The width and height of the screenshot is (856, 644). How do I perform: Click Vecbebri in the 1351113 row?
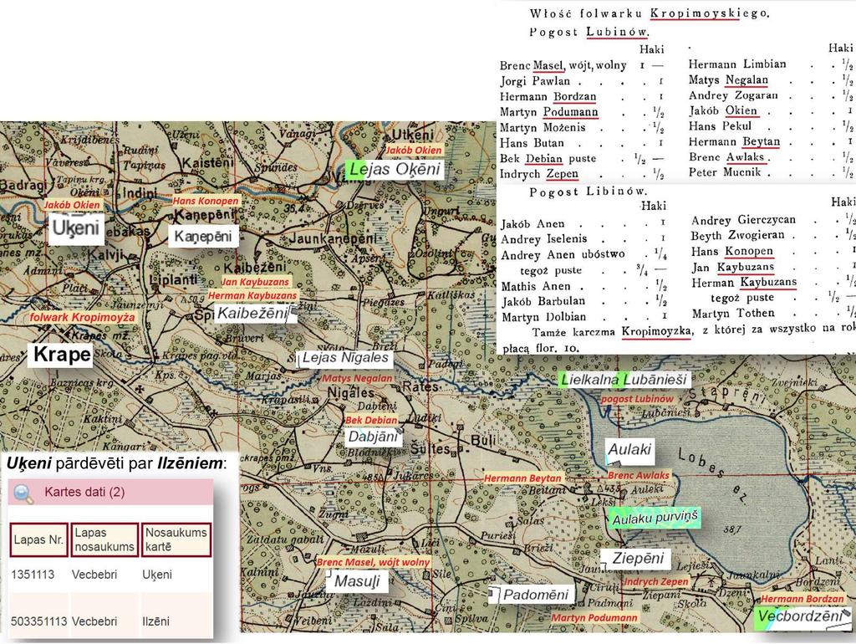[94, 575]
